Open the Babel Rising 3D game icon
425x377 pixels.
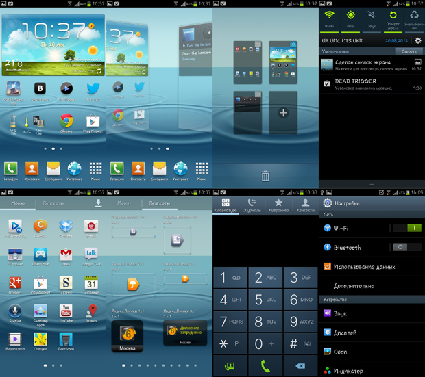coord(13,88)
